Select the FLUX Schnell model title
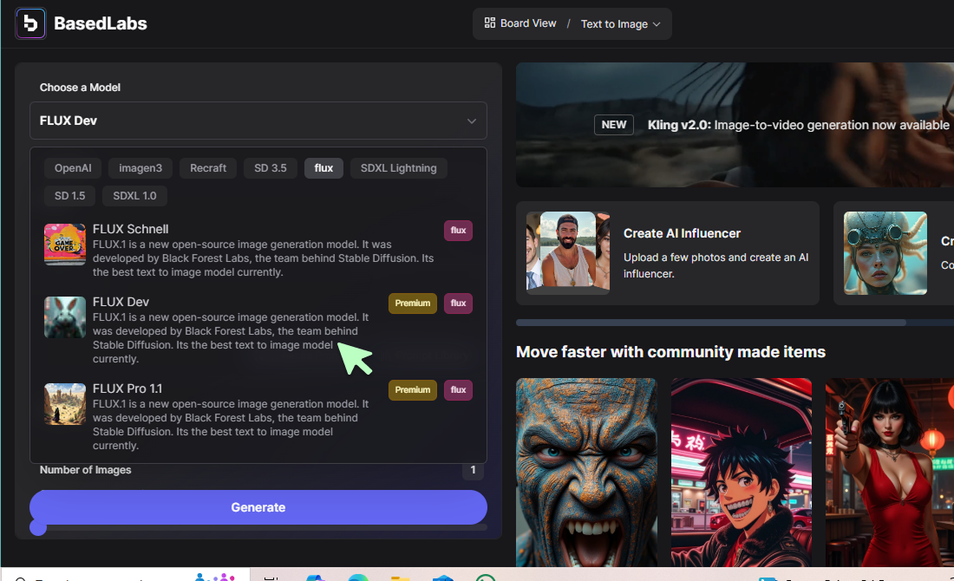The height and width of the screenshot is (581, 954). [131, 229]
